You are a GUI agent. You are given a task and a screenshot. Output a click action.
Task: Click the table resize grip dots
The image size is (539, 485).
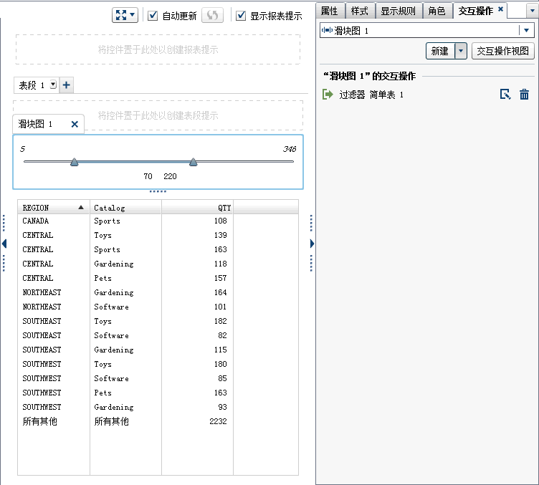[x=158, y=191]
